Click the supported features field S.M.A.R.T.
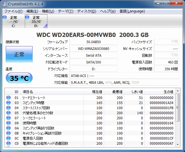The height and width of the screenshot is (152, 185). tap(124, 83)
